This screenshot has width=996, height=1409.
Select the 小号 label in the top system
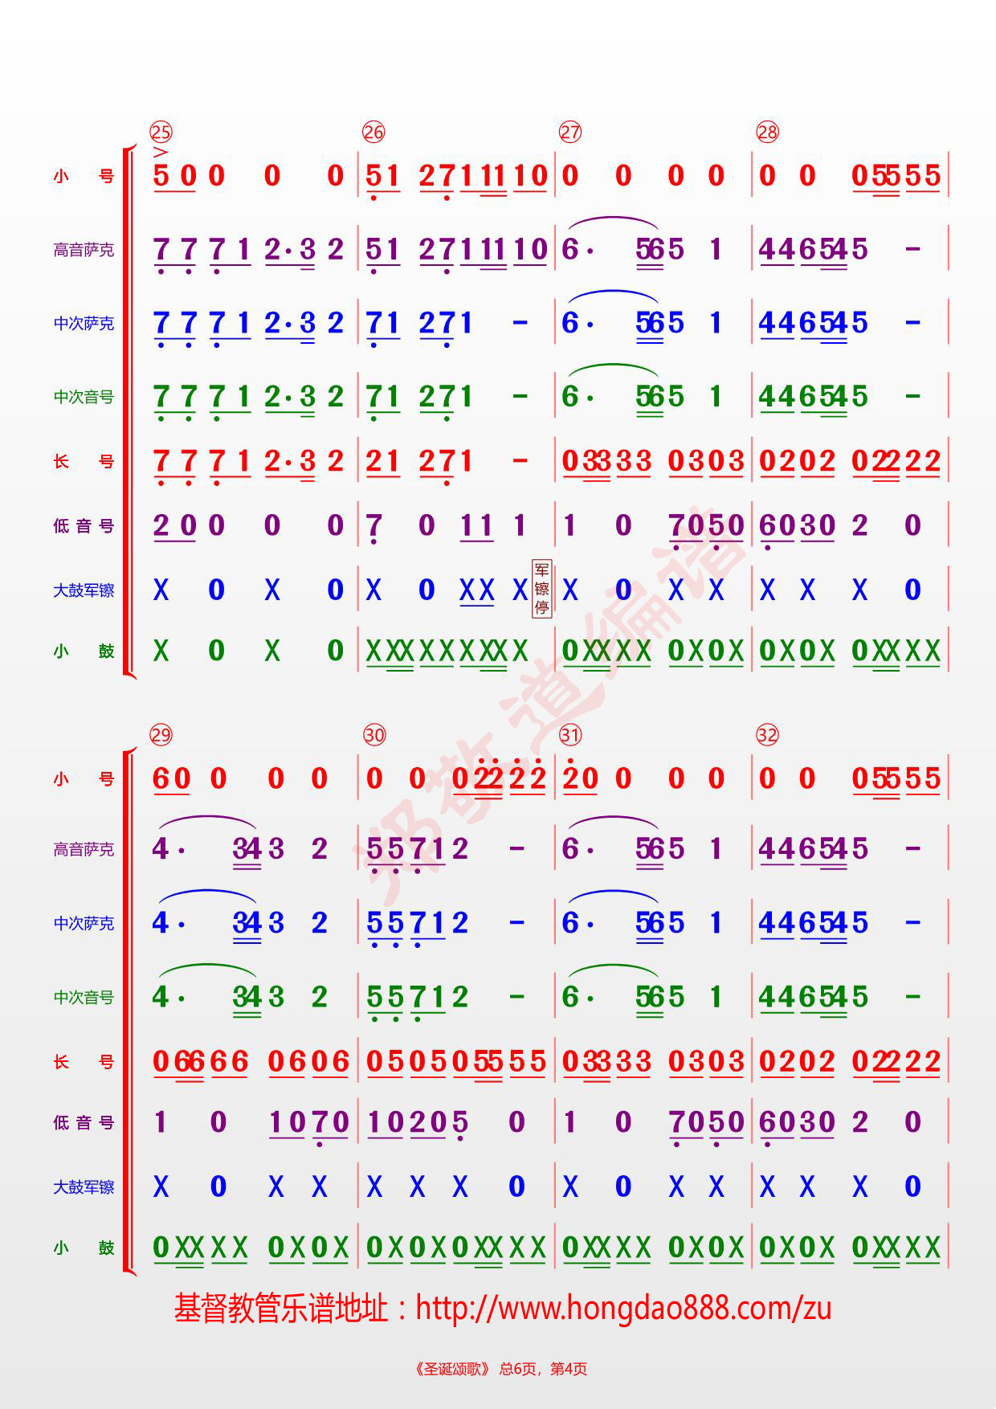84,176
